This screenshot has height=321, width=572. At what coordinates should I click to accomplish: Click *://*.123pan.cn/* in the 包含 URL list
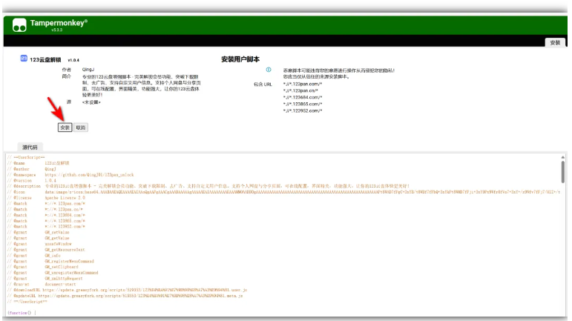pos(300,90)
